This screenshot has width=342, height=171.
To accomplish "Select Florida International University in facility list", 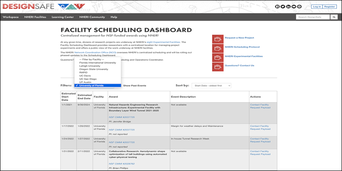I will 97,63.
